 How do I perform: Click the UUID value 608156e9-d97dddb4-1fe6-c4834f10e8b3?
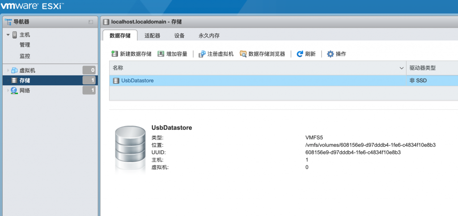353,153
